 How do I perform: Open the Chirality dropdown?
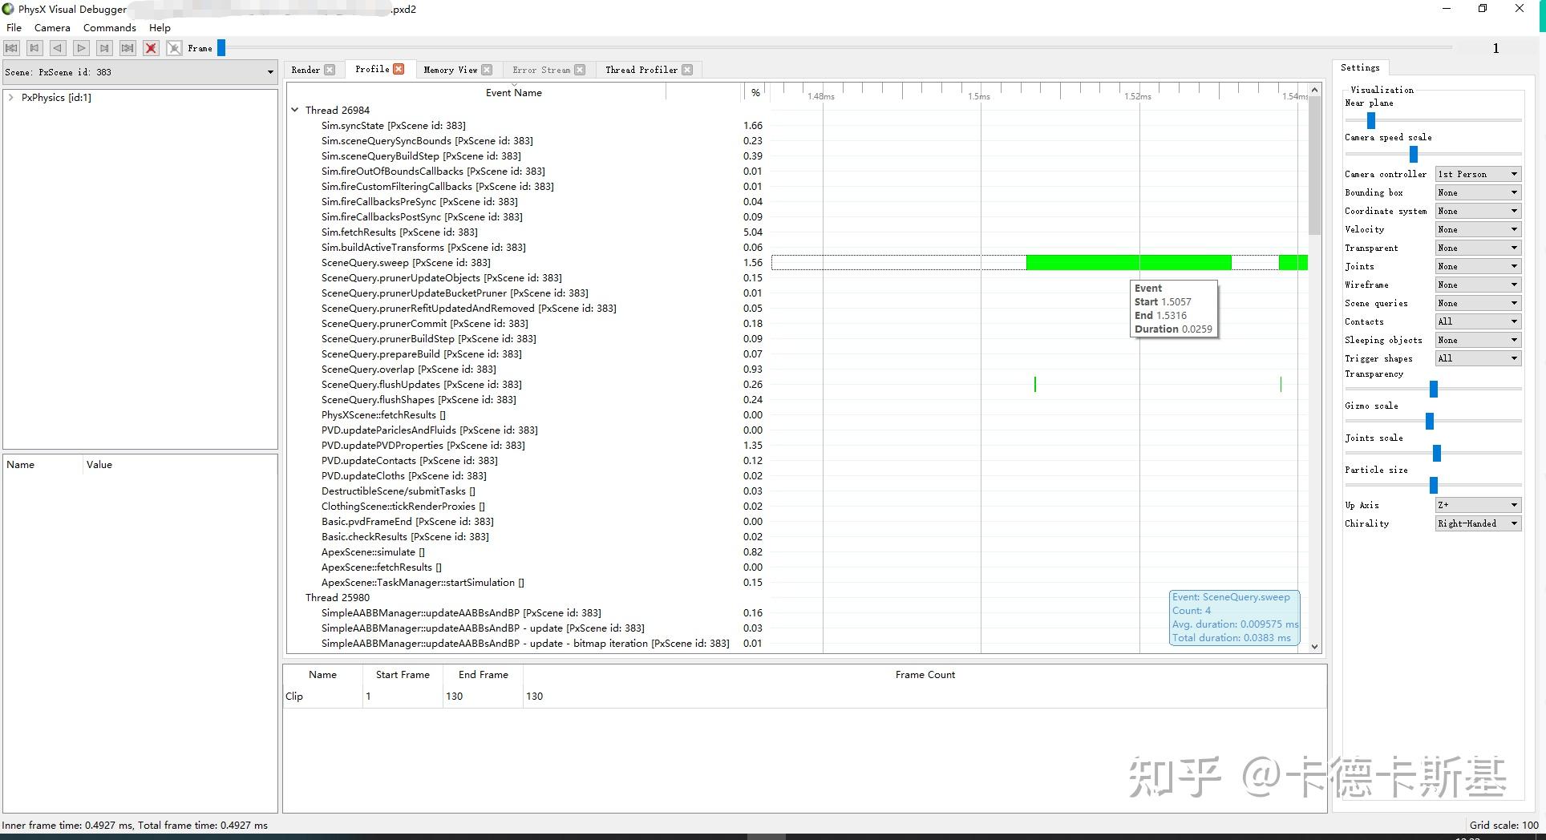(x=1478, y=523)
